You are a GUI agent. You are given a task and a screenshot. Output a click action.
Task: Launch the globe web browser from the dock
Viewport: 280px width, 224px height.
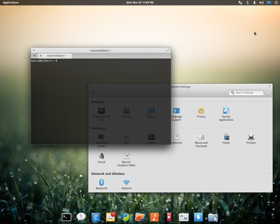[x=125, y=217]
